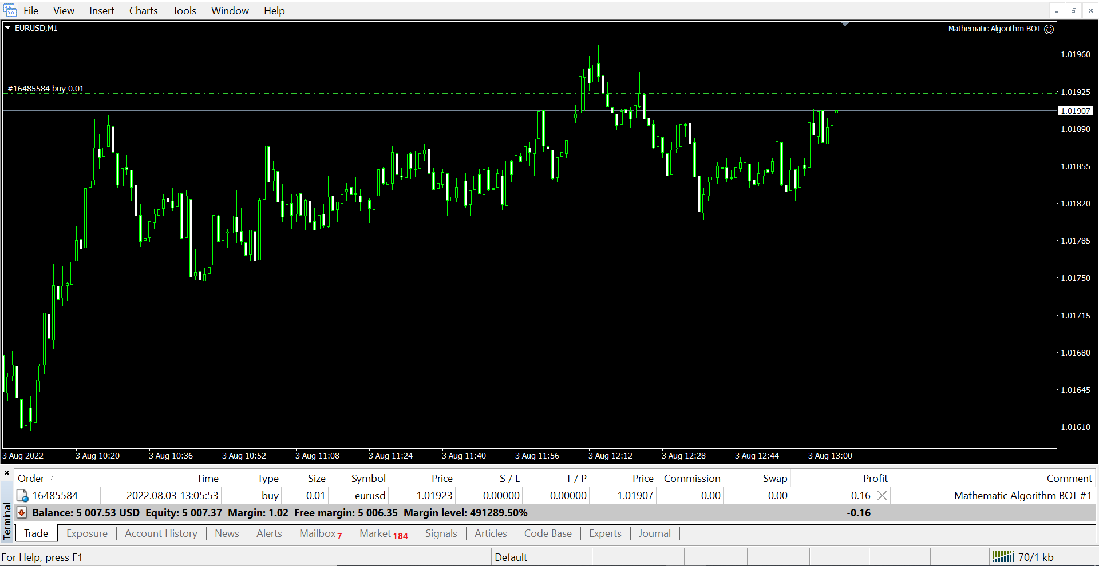The width and height of the screenshot is (1099, 566).
Task: Switch to the Trade tab
Action: click(x=36, y=533)
